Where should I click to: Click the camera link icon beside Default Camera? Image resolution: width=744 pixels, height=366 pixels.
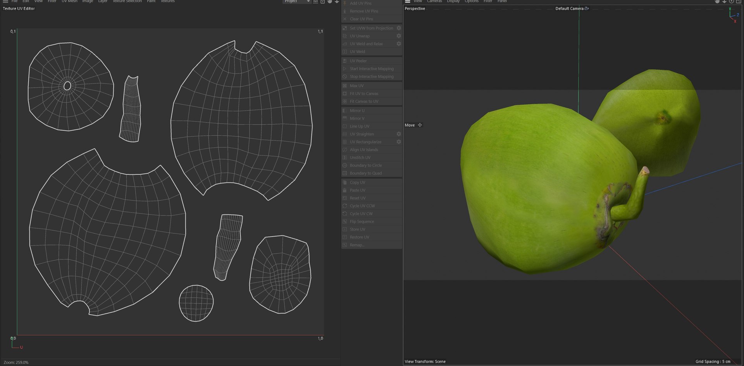[x=587, y=8]
